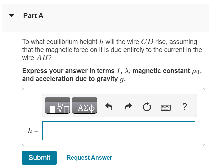
Task: Undo the last equation edit
Action: click(109, 107)
